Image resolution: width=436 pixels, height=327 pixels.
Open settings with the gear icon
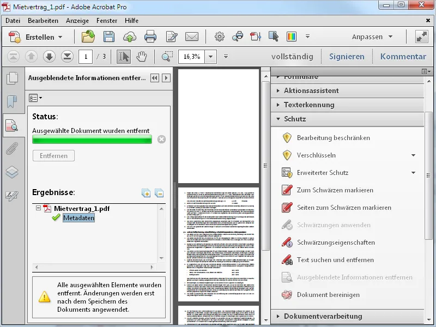coord(220,37)
